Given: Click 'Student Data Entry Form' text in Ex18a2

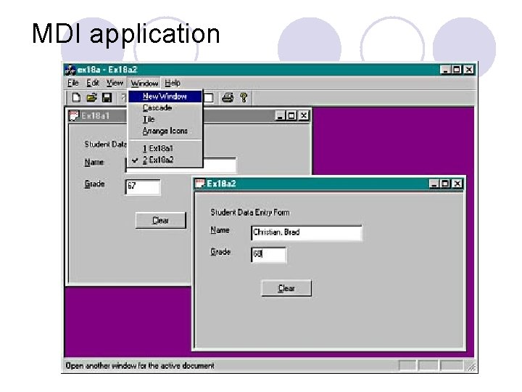Looking at the screenshot, I should point(250,212).
